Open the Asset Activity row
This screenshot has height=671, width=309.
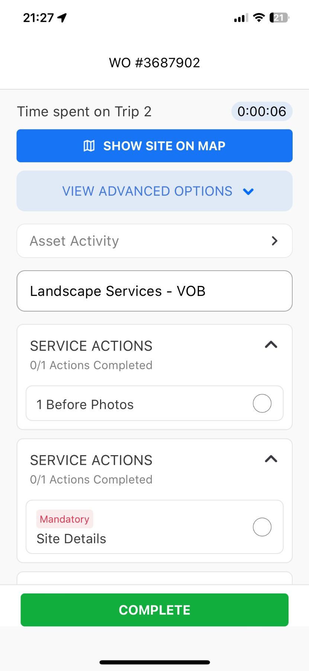155,241
